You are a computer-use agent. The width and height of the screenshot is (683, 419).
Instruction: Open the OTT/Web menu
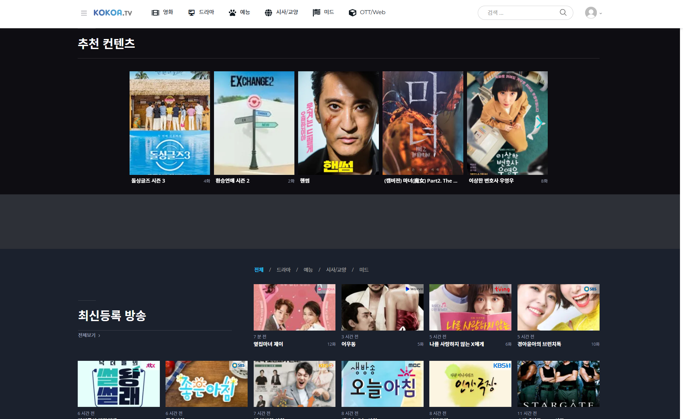(372, 12)
